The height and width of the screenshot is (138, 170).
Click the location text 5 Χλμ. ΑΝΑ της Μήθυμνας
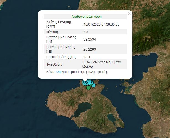(x=102, y=62)
